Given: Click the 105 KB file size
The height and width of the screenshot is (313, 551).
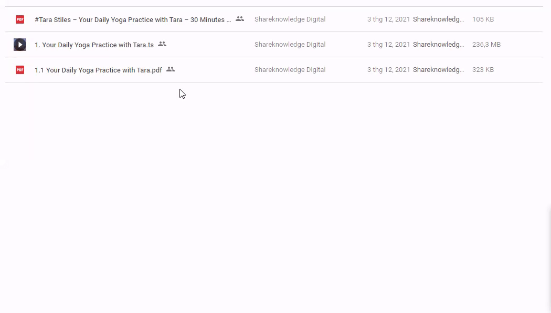Looking at the screenshot, I should pos(483,19).
